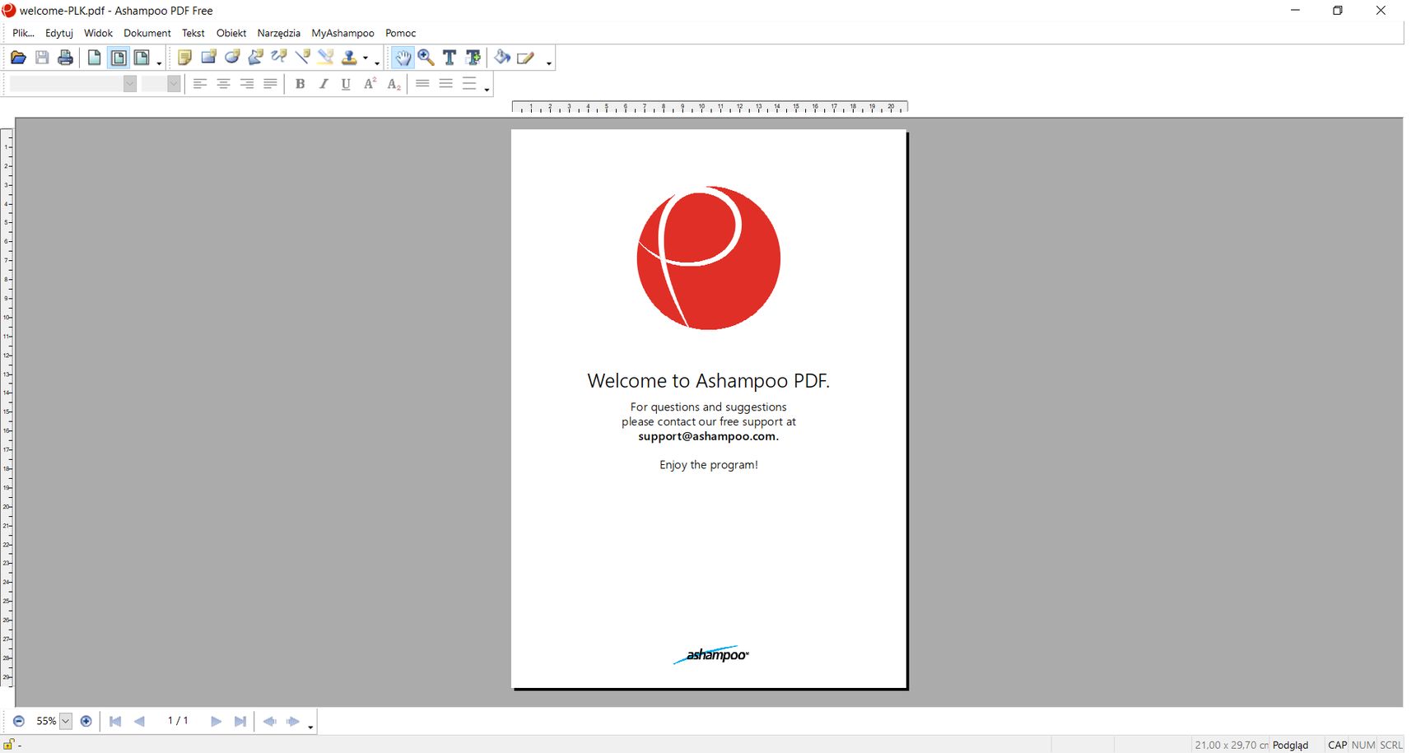Go to the first page
This screenshot has width=1416, height=753.
115,721
